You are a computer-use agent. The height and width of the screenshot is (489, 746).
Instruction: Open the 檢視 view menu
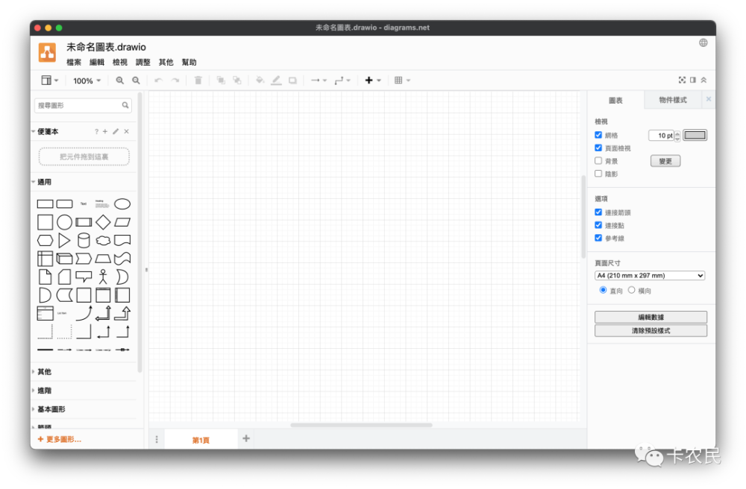pos(120,63)
